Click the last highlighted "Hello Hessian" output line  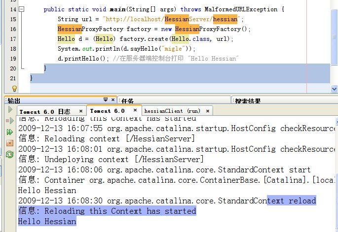coord(47,222)
